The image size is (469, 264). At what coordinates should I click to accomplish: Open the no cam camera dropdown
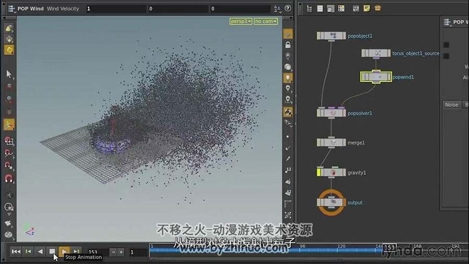(266, 21)
